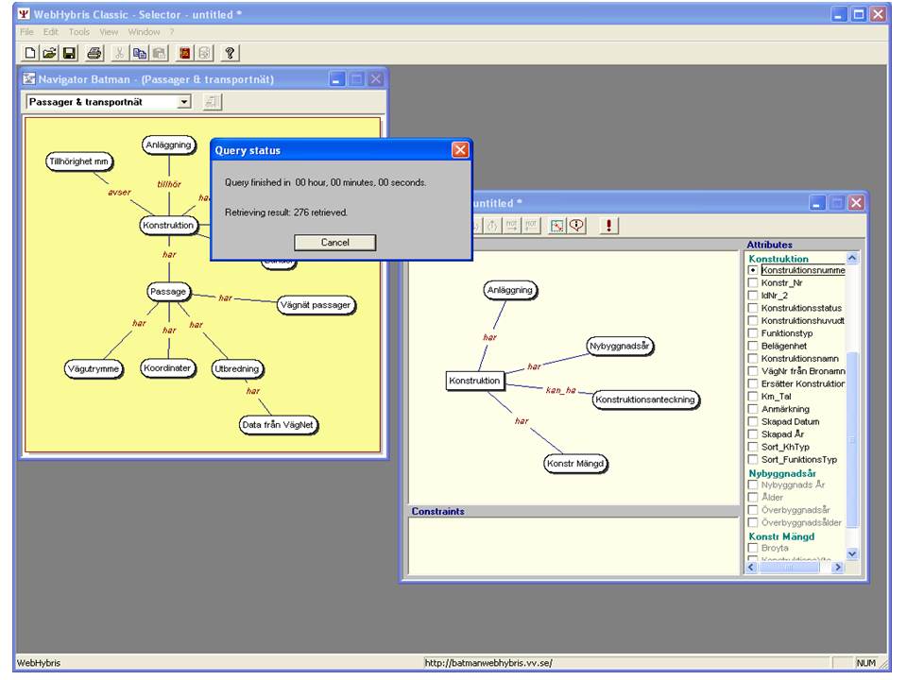
Task: Select the Konstr Mängd node in Selector
Action: point(575,464)
